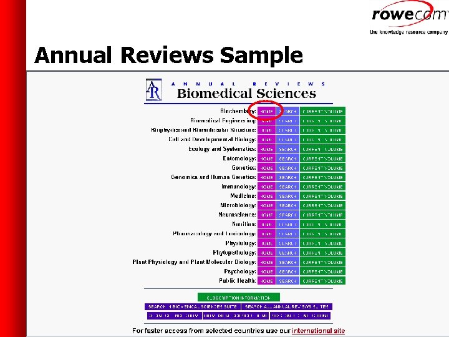The image size is (449, 337).
Task: Click SEARCH in the Biochemistry row
Action: 287,112
